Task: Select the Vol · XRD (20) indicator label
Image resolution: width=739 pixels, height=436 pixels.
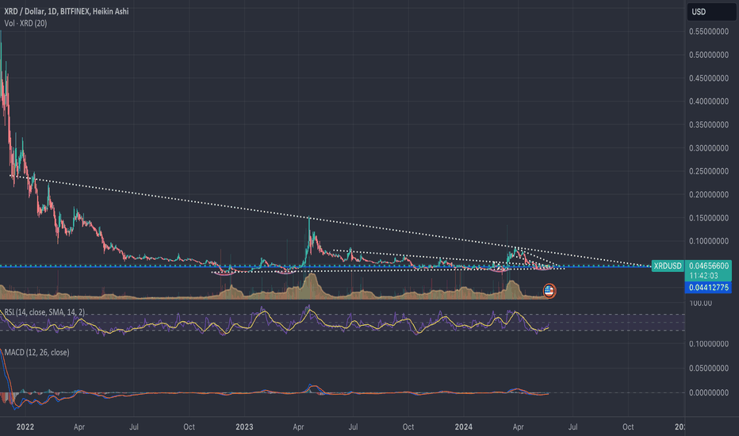Action: (x=25, y=23)
